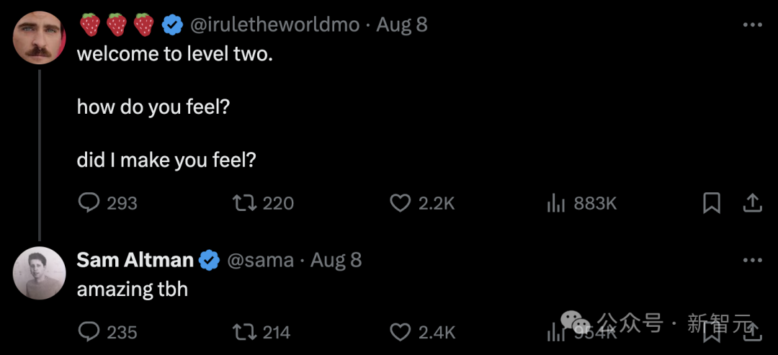The image size is (778, 355).
Task: Bookmark the 'welcome to level two' tweet
Action: 712,203
